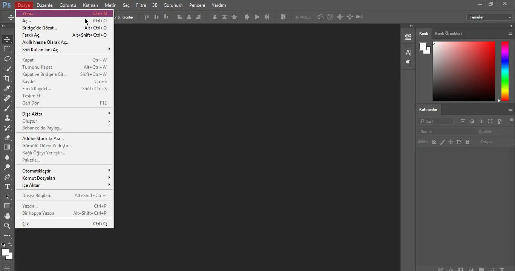Toggle lock all padlock icon
This screenshot has height=271, width=515.
467,142
